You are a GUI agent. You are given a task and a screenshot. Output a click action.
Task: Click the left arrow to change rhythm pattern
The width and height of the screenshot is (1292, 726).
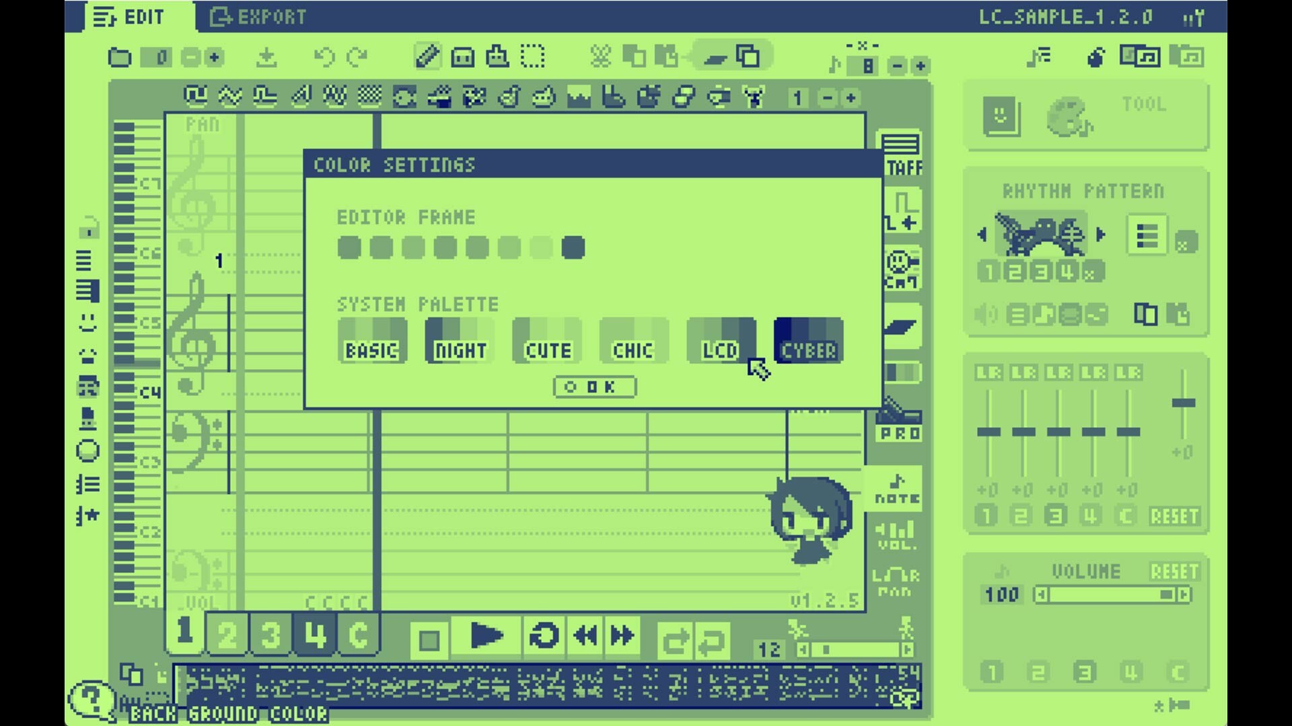(x=982, y=234)
